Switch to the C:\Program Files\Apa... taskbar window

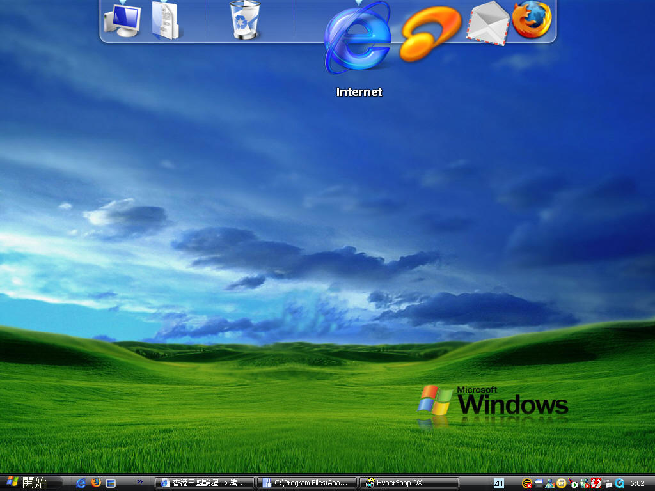click(x=307, y=483)
